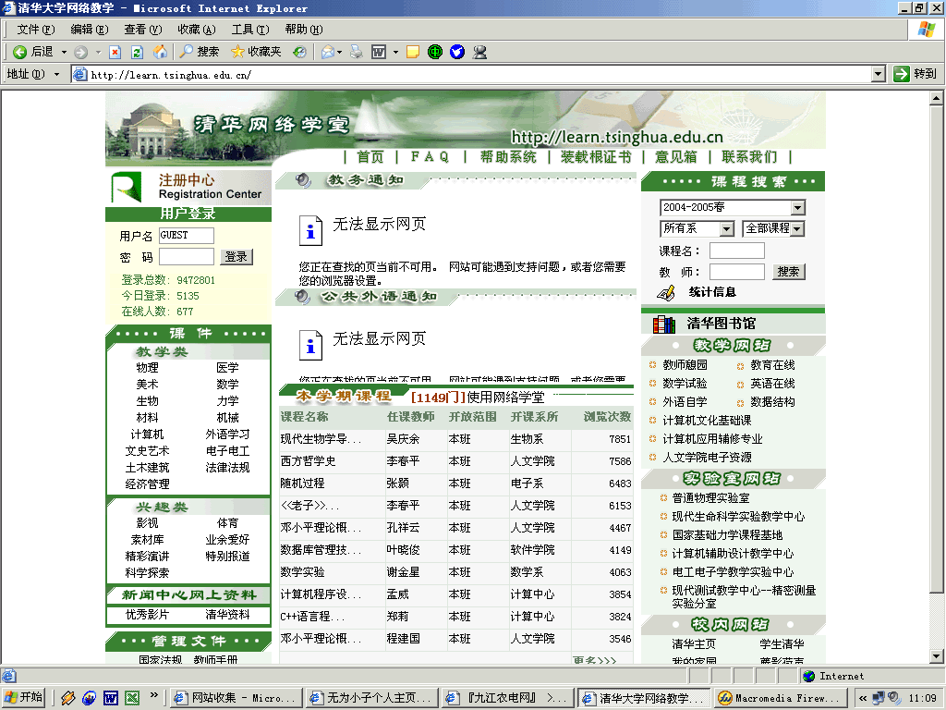
Task: Click the Go arrow button icon
Action: (x=902, y=74)
